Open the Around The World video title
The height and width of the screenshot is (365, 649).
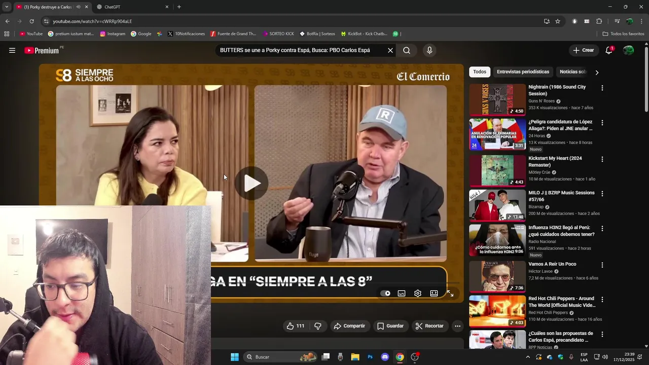click(561, 302)
